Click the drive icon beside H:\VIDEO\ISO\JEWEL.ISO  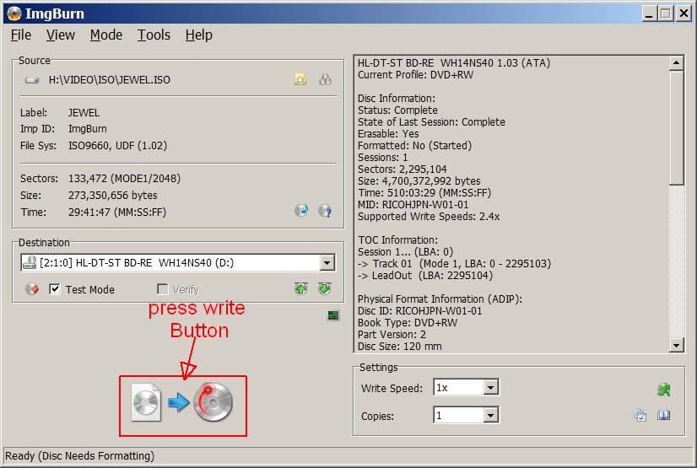(x=32, y=80)
